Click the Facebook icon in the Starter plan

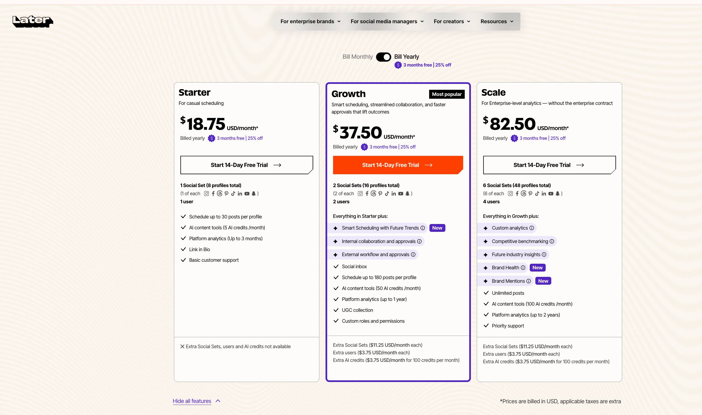point(213,194)
